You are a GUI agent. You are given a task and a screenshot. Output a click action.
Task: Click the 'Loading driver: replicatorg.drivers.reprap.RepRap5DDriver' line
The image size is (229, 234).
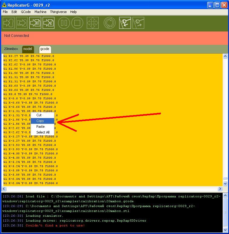click(74, 221)
